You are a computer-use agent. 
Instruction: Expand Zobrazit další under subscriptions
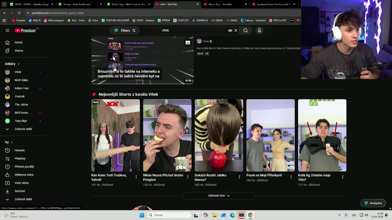(x=23, y=129)
